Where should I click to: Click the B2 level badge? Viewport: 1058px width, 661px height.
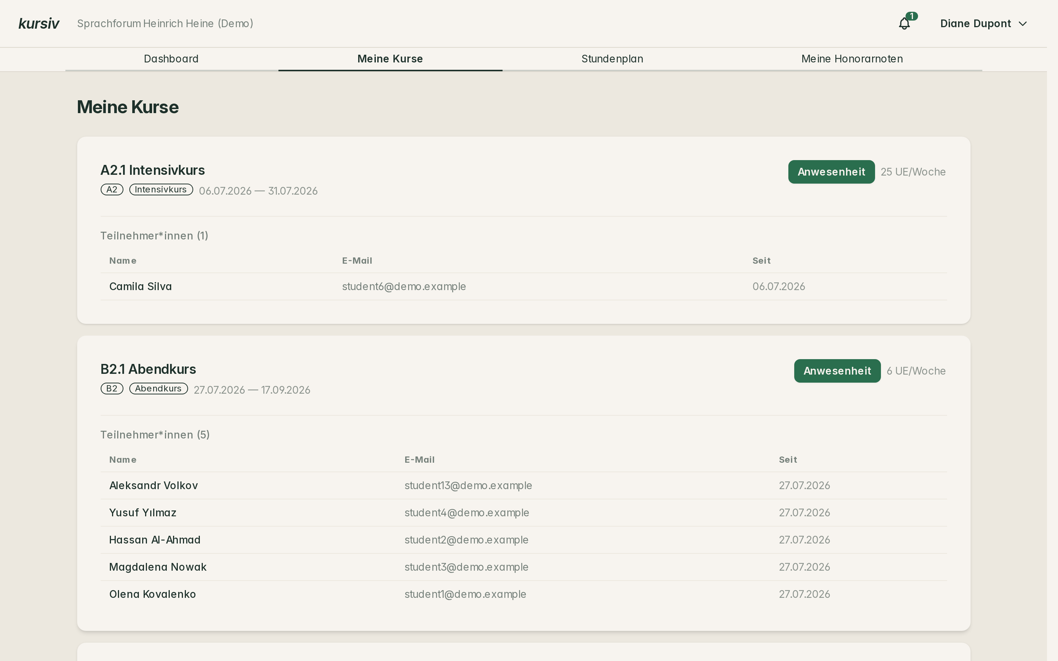pos(112,389)
